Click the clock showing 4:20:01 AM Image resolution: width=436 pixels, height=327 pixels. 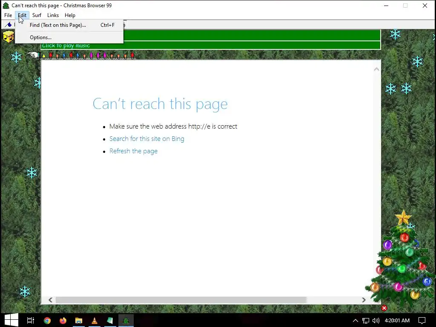coord(397,320)
